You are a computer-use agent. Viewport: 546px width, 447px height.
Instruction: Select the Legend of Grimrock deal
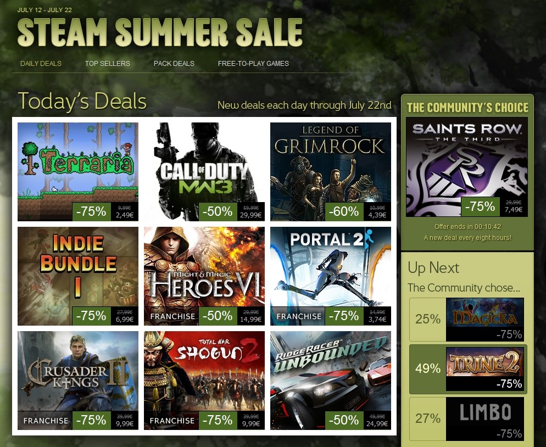click(331, 172)
